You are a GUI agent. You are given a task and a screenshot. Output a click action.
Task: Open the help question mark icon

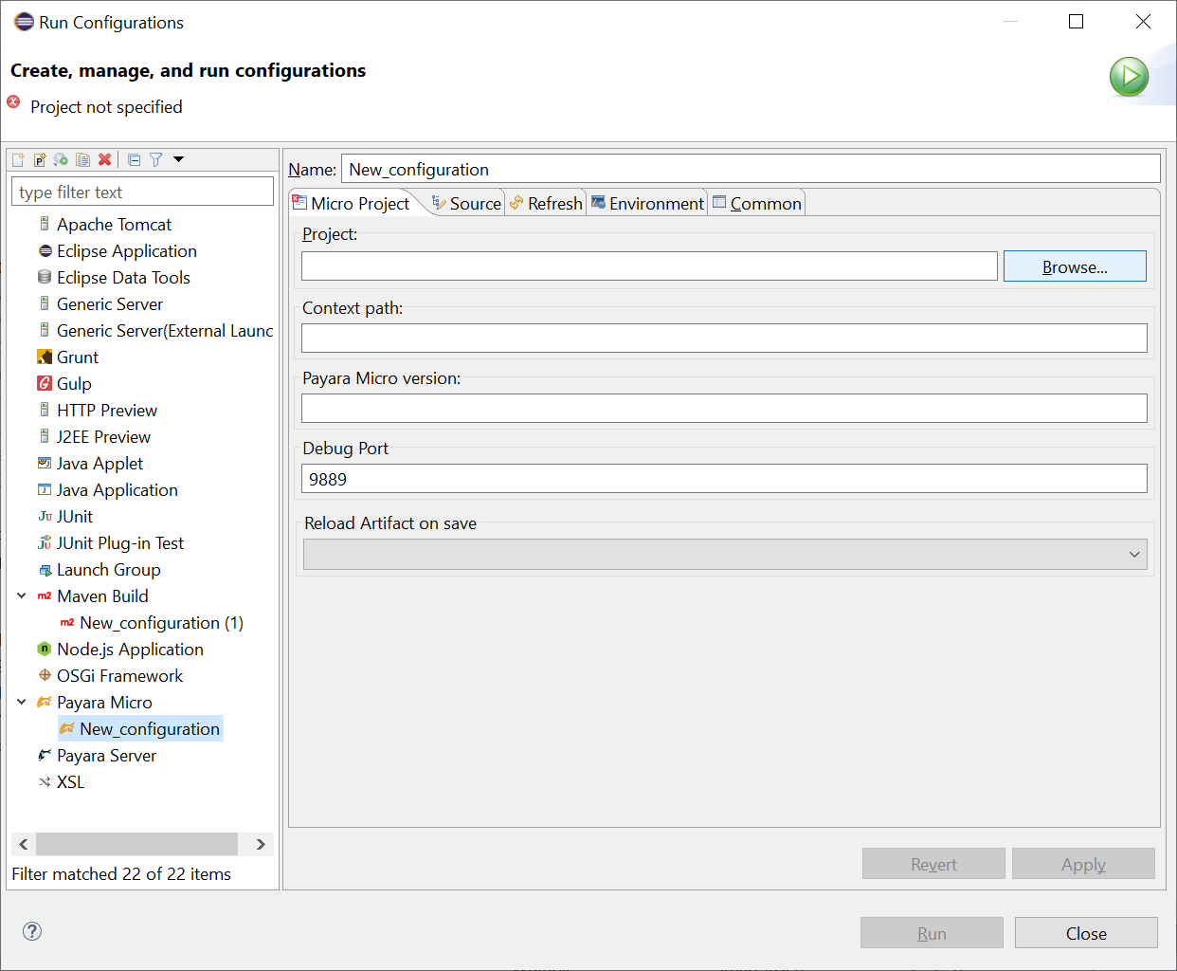tap(32, 931)
